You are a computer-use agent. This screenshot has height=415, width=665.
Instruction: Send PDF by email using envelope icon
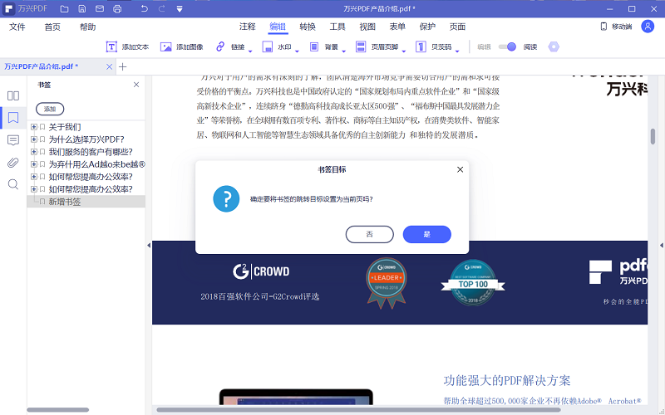click(x=99, y=8)
